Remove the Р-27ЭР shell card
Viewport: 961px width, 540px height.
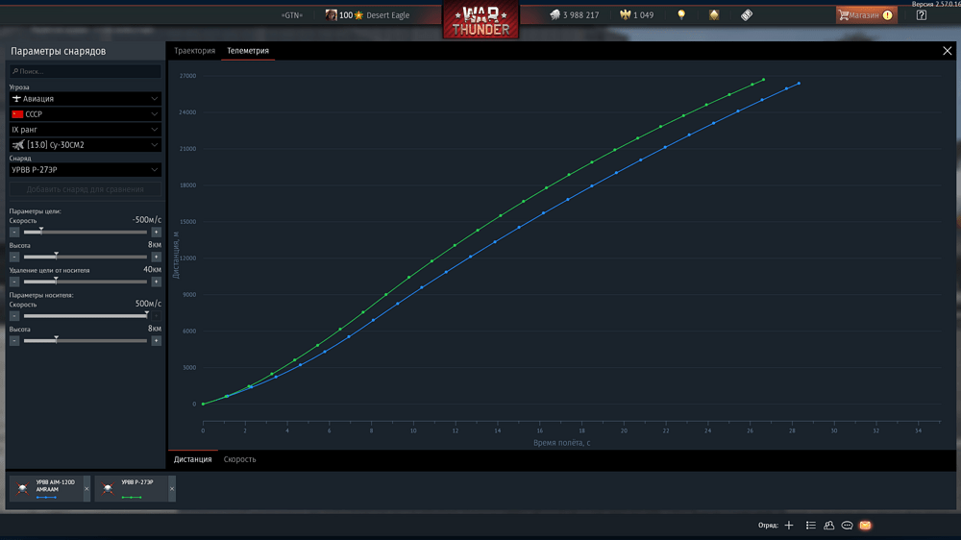172,488
